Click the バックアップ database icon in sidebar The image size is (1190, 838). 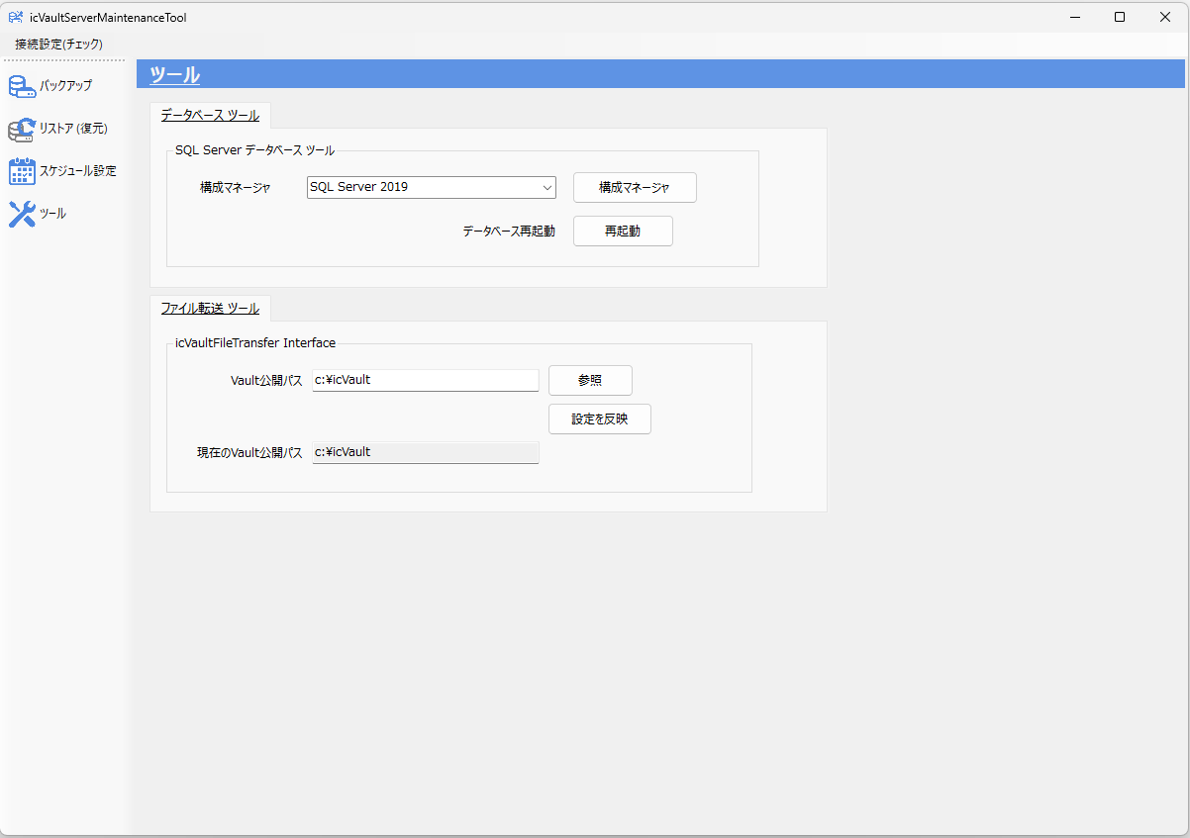click(22, 86)
